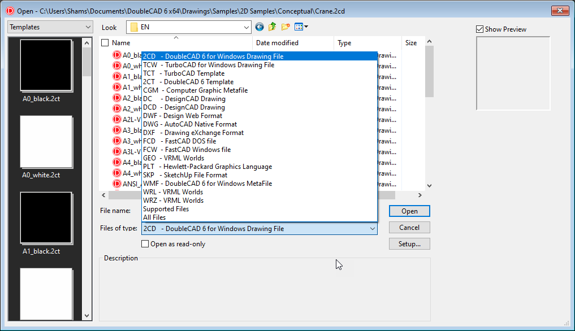575x331 pixels.
Task: Choose PLT Hewlett-Packard Graphics Language
Action: (x=260, y=167)
